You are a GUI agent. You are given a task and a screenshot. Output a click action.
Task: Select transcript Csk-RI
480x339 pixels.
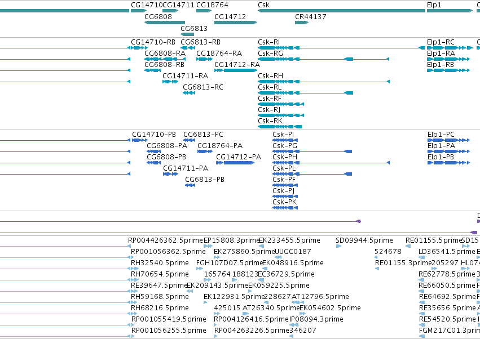pyautogui.click(x=341, y=48)
